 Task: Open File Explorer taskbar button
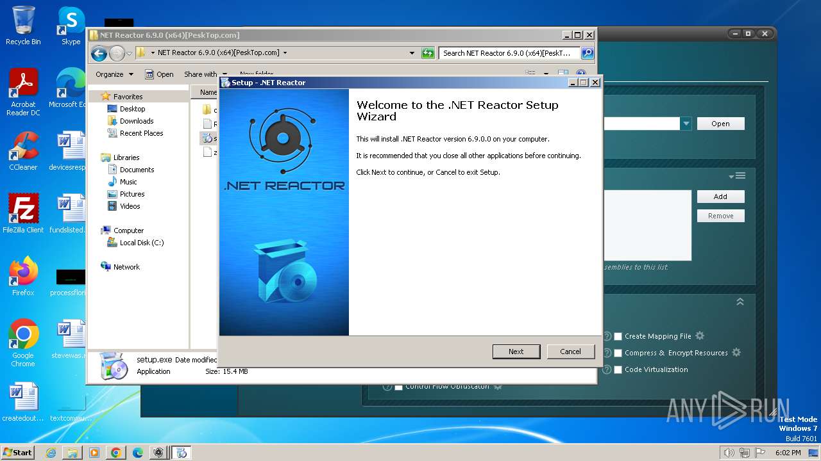(x=72, y=453)
